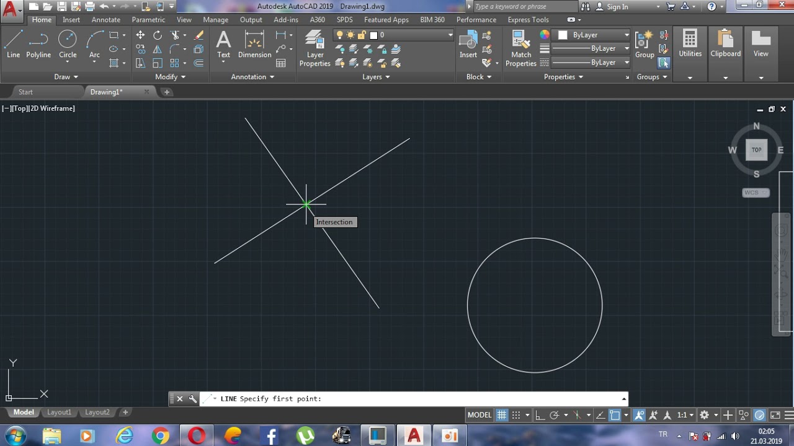Image resolution: width=794 pixels, height=446 pixels.
Task: Click the layer 0 color swatch
Action: click(x=373, y=35)
